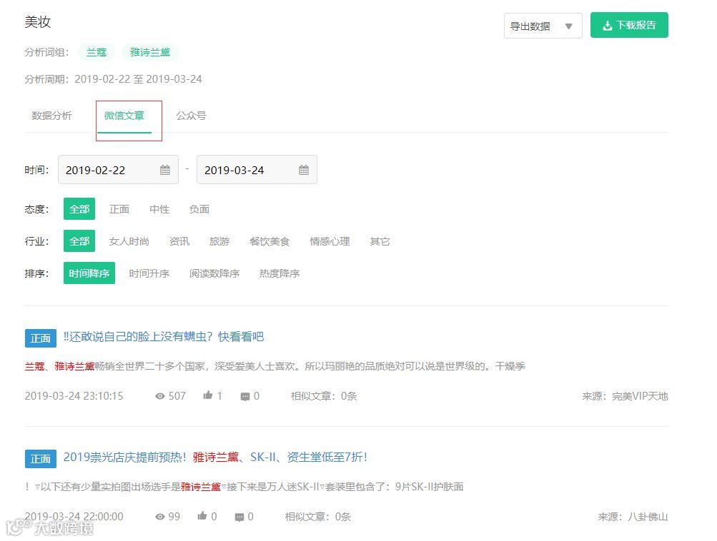Screen dimensions: 717x541
Task: Click 相似文章: 0条 on the 螨虫 article
Action: 324,396
